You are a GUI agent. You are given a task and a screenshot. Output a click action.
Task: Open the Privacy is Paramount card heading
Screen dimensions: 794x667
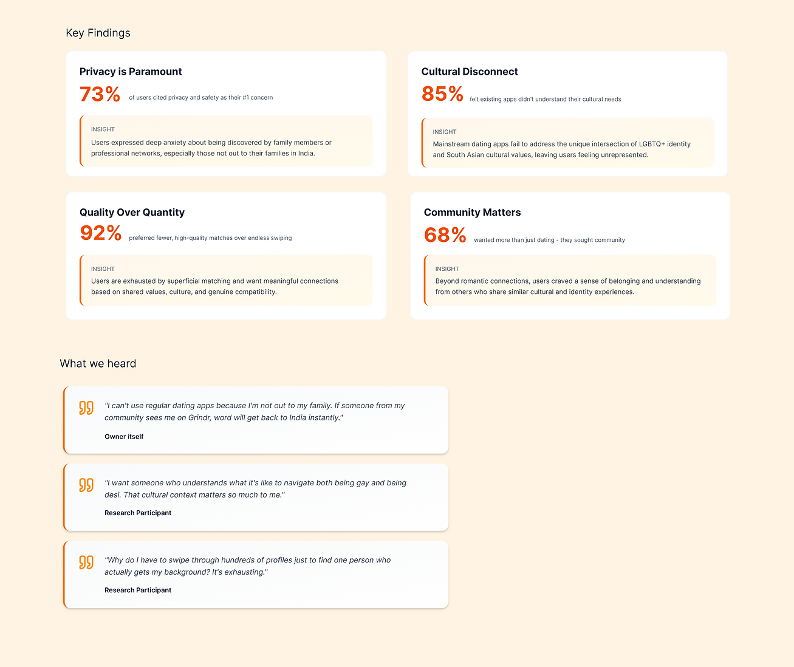coord(131,71)
